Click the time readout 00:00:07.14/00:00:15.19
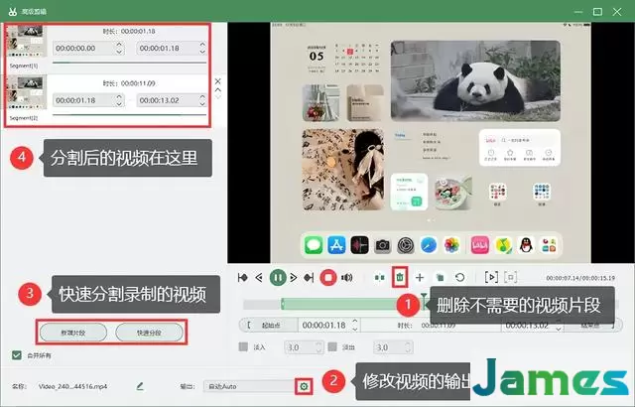The image size is (635, 407). tap(580, 278)
